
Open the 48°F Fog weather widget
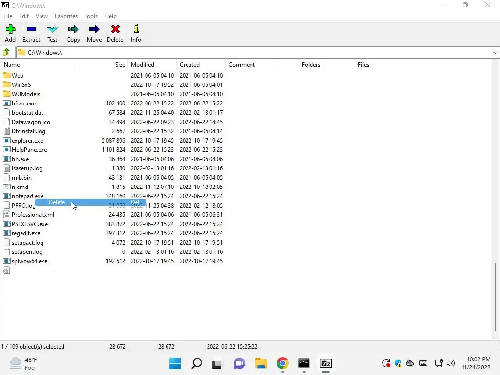pyautogui.click(x=23, y=363)
